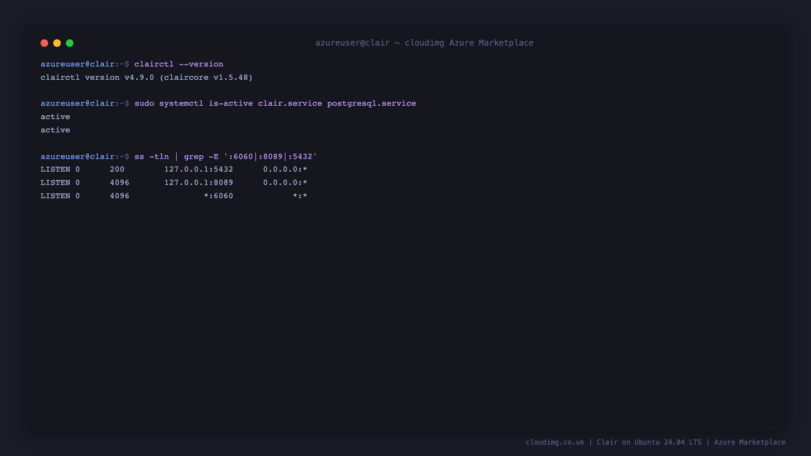Click the terminal title 'azureuser@clair ~ cloudimg Azure Marketplace'
This screenshot has height=456, width=811.
point(425,43)
